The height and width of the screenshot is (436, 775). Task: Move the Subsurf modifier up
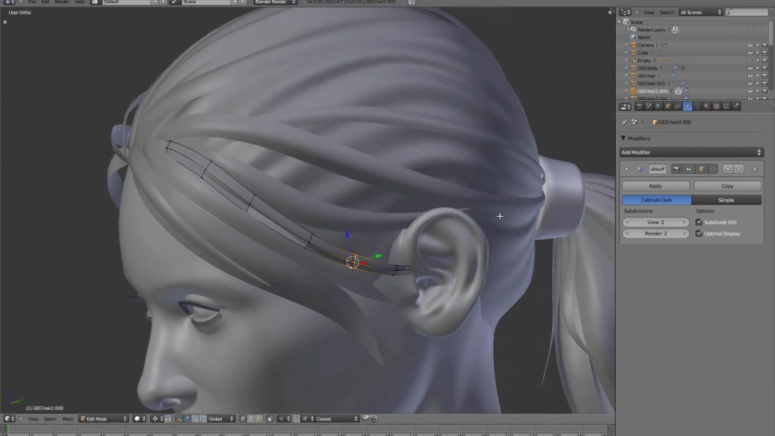[728, 169]
